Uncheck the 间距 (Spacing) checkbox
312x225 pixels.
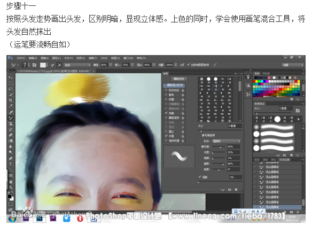click(200, 177)
